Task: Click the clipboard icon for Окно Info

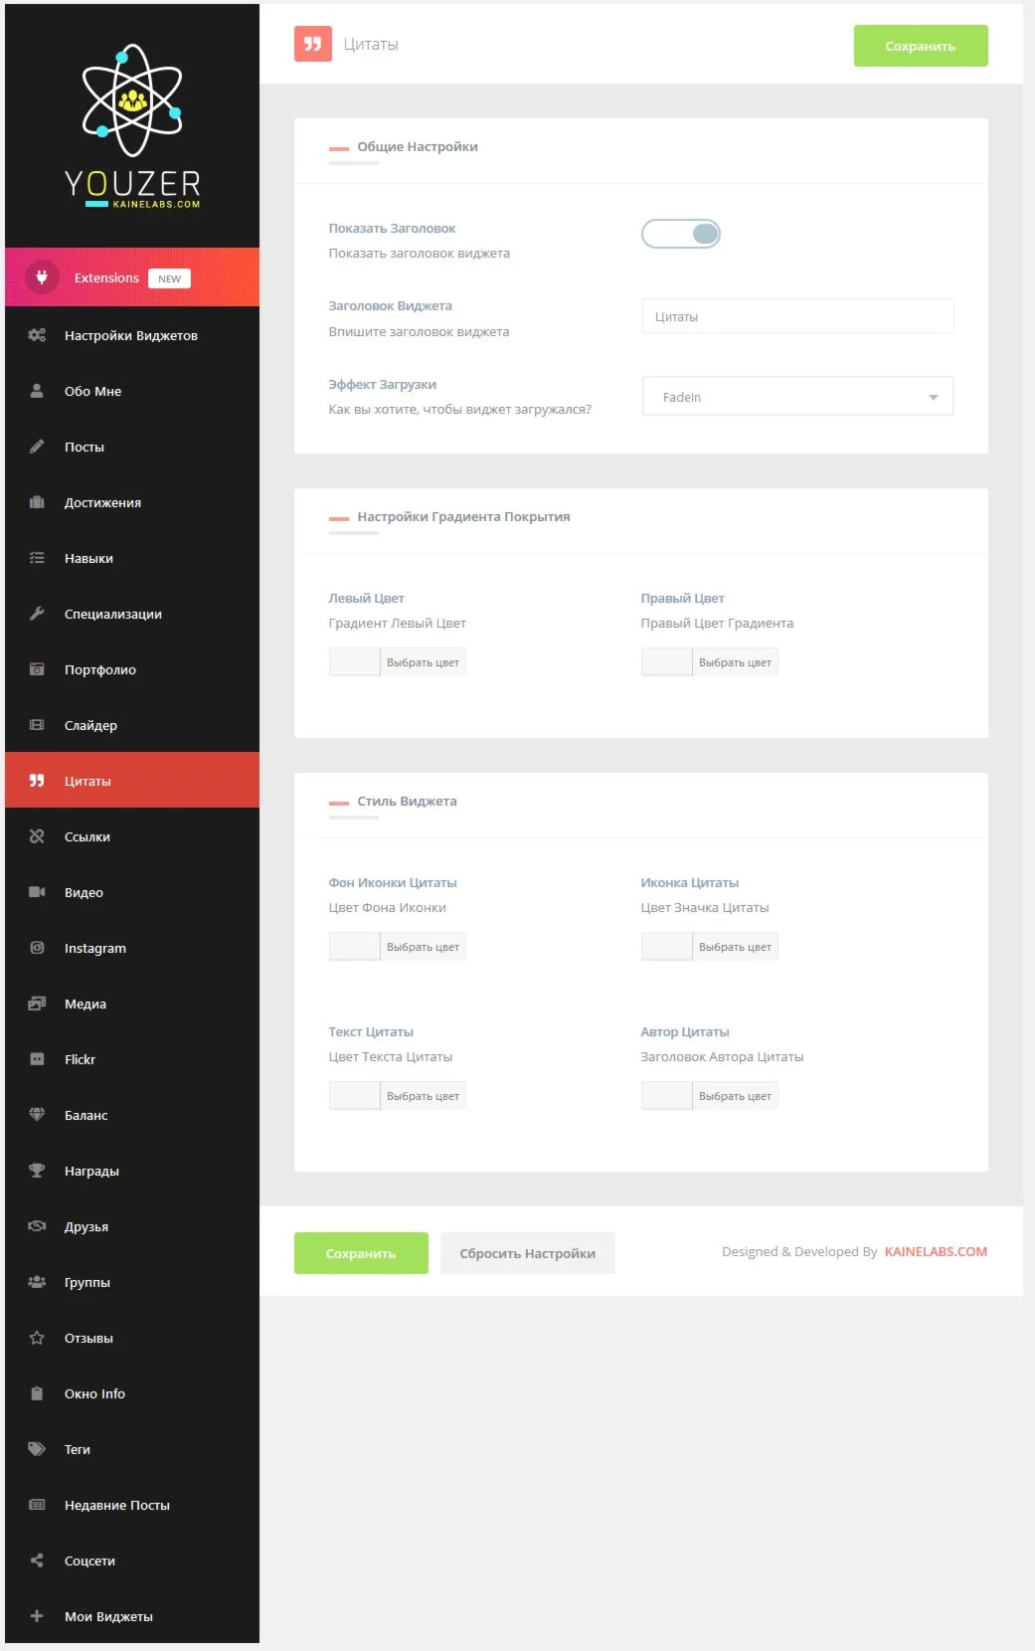Action: point(37,1393)
